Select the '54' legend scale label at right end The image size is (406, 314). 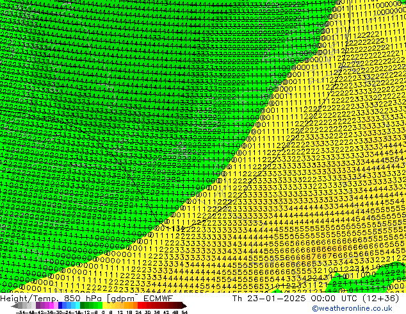coord(184,312)
